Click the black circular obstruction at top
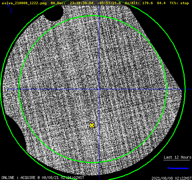Viewport: 192px width, 180px height. click(54, 13)
